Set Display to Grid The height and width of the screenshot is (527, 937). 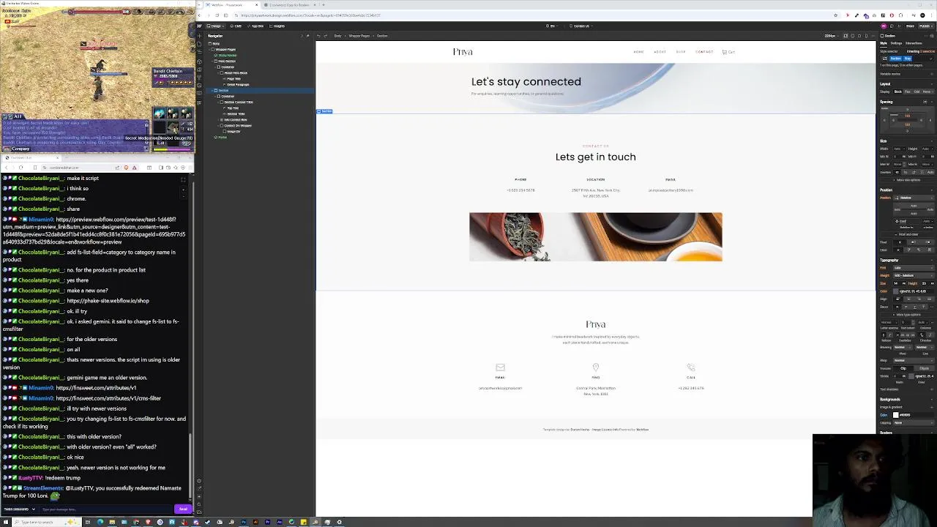coord(917,91)
